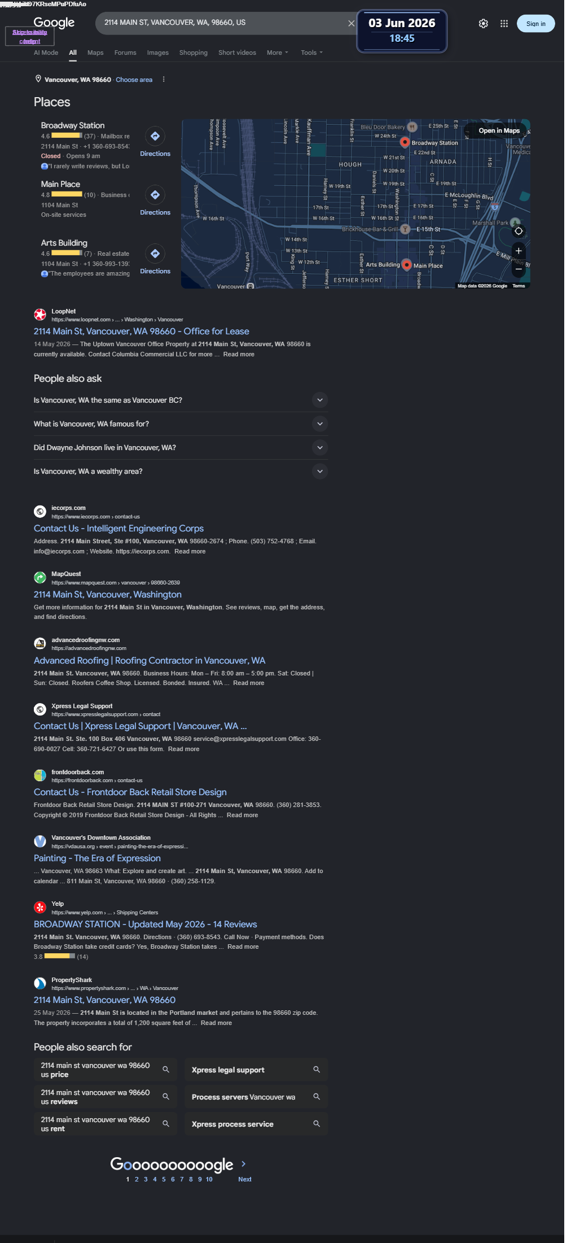Clear the search box text

(351, 23)
